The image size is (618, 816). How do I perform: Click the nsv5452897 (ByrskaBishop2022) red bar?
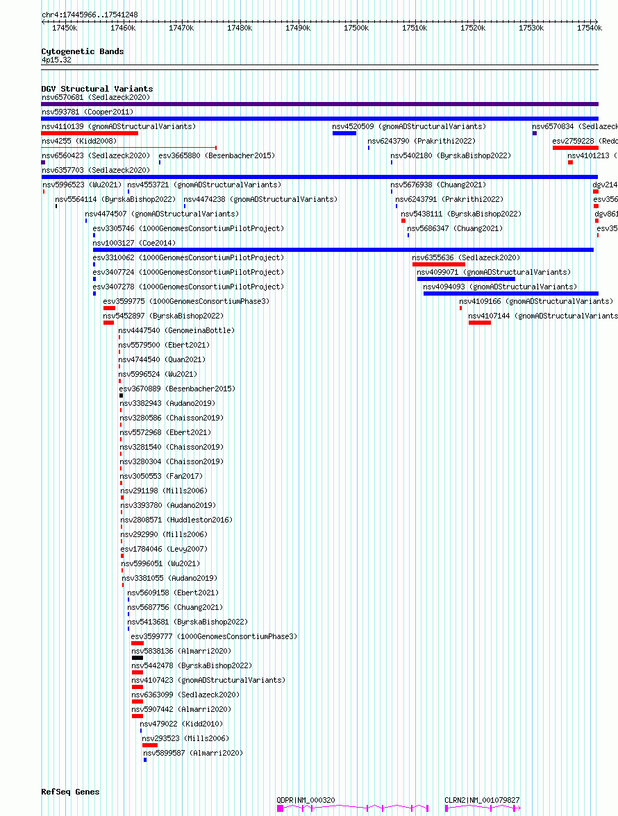coord(109,323)
